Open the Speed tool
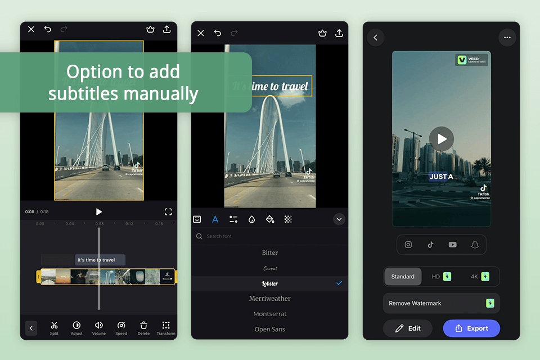The height and width of the screenshot is (360, 540). coord(121,328)
